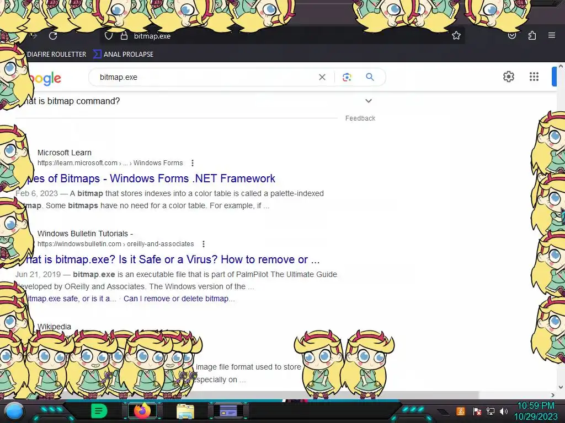Click the learn.microsoft.com URL breadcrumb
Image resolution: width=565 pixels, height=423 pixels.
click(110, 163)
